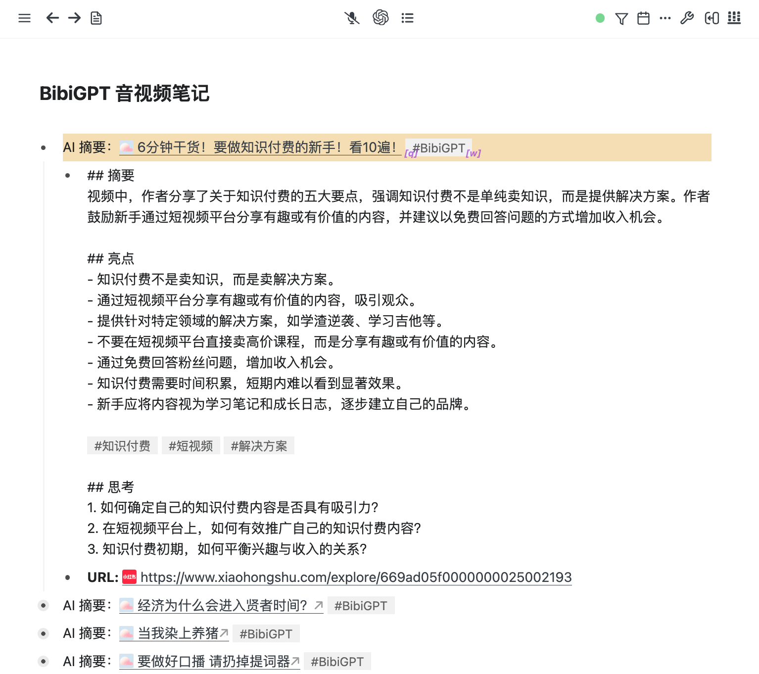Open the three-dots more menu

665,18
